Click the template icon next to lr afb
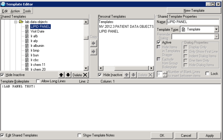The width and height of the screenshot is (223, 140). pos(27,36)
